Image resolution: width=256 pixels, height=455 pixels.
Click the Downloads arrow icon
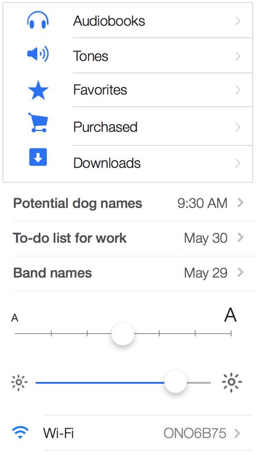38,157
